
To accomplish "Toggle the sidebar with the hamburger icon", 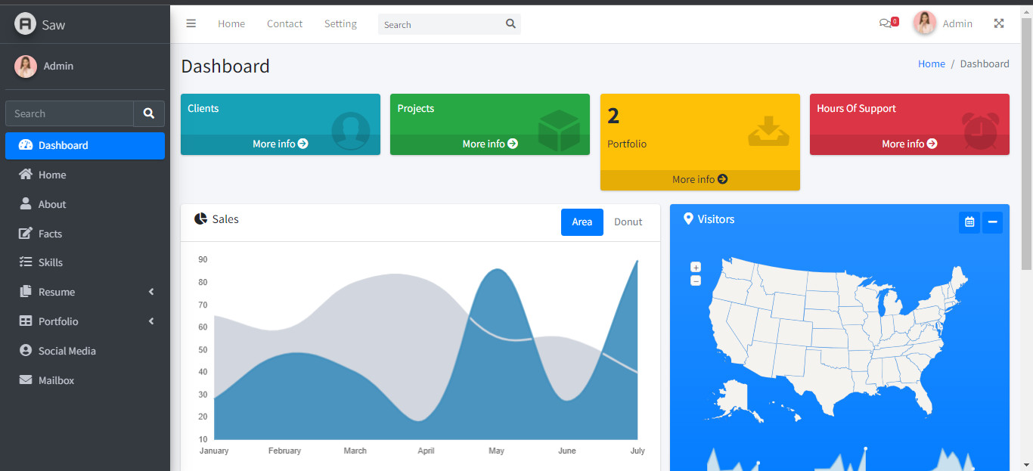I will (x=191, y=23).
